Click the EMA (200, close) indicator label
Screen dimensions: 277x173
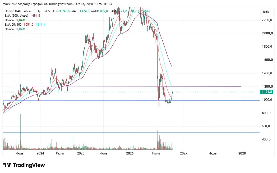click(x=16, y=16)
